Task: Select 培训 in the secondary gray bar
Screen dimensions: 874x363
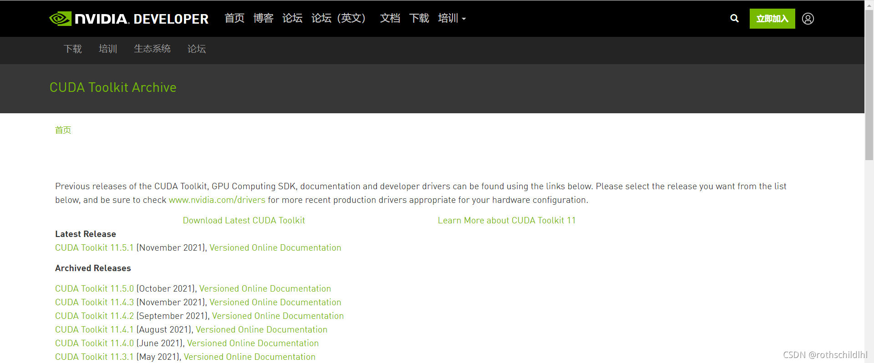Action: pyautogui.click(x=108, y=49)
